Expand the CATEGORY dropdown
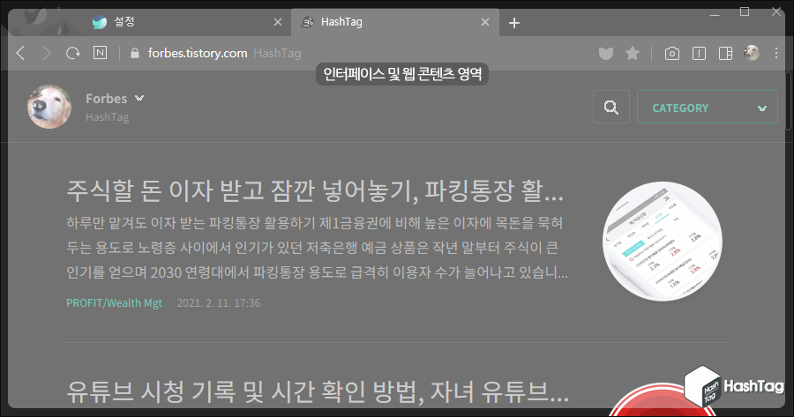Viewport: 794px width, 417px height. [708, 107]
